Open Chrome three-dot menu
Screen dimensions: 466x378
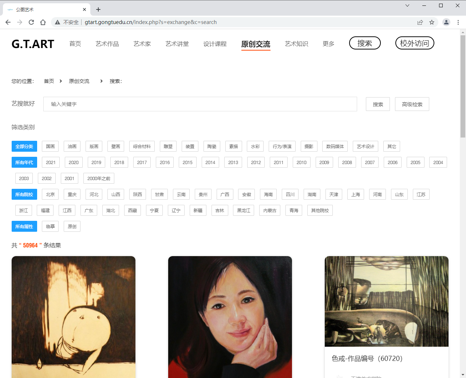[458, 22]
